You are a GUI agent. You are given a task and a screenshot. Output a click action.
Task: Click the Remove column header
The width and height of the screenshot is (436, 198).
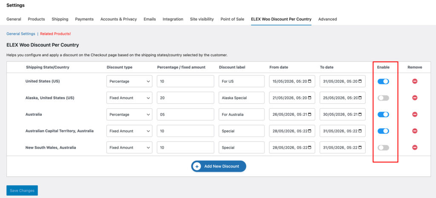(x=415, y=67)
